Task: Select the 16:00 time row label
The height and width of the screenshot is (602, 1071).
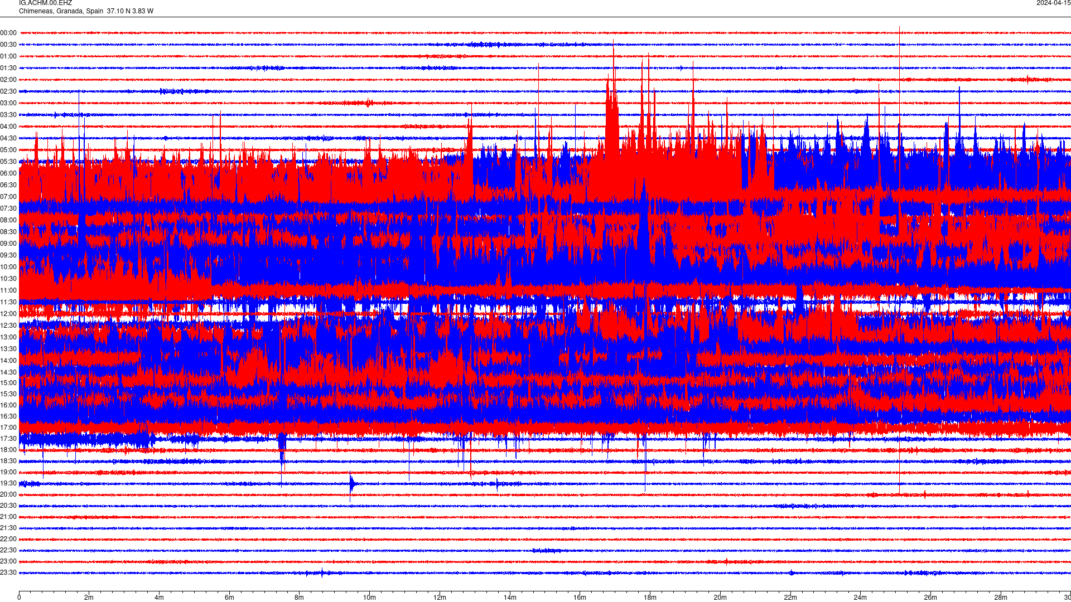Action: (x=8, y=405)
